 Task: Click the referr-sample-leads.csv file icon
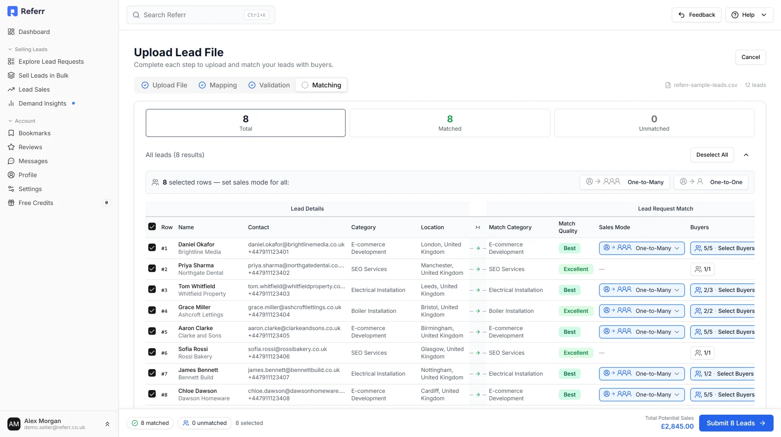(x=668, y=85)
